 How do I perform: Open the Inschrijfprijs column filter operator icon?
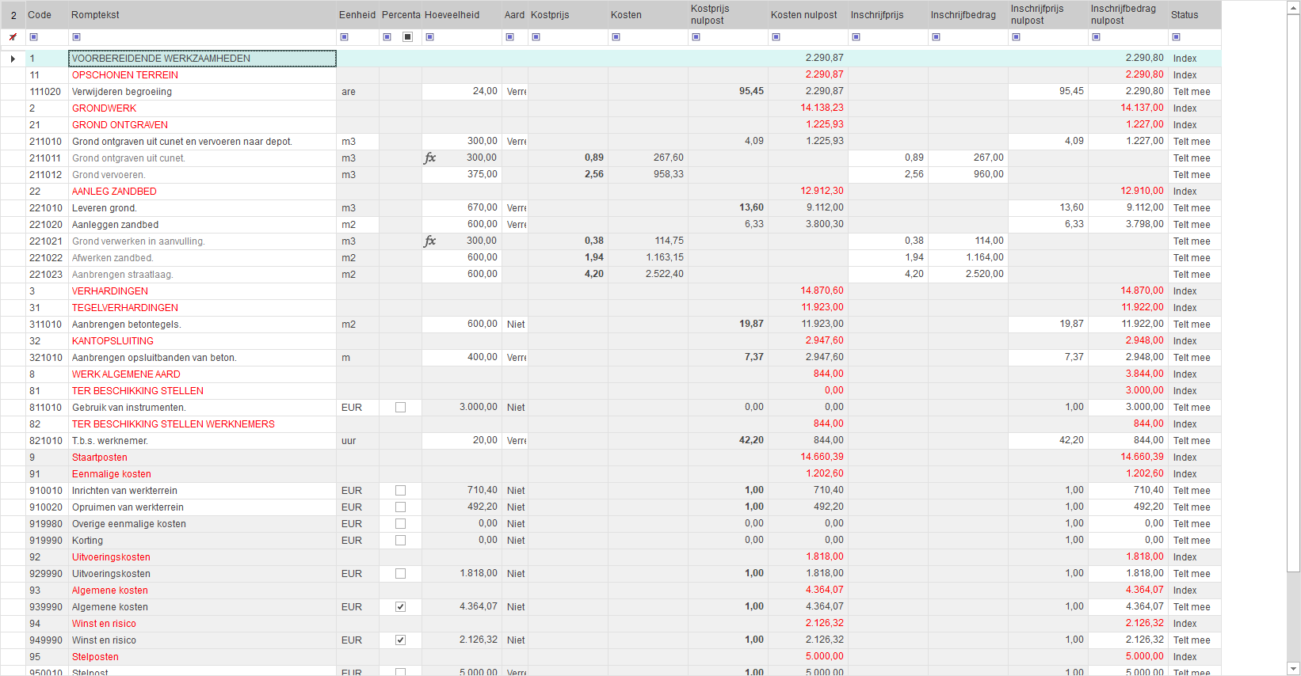tap(856, 37)
